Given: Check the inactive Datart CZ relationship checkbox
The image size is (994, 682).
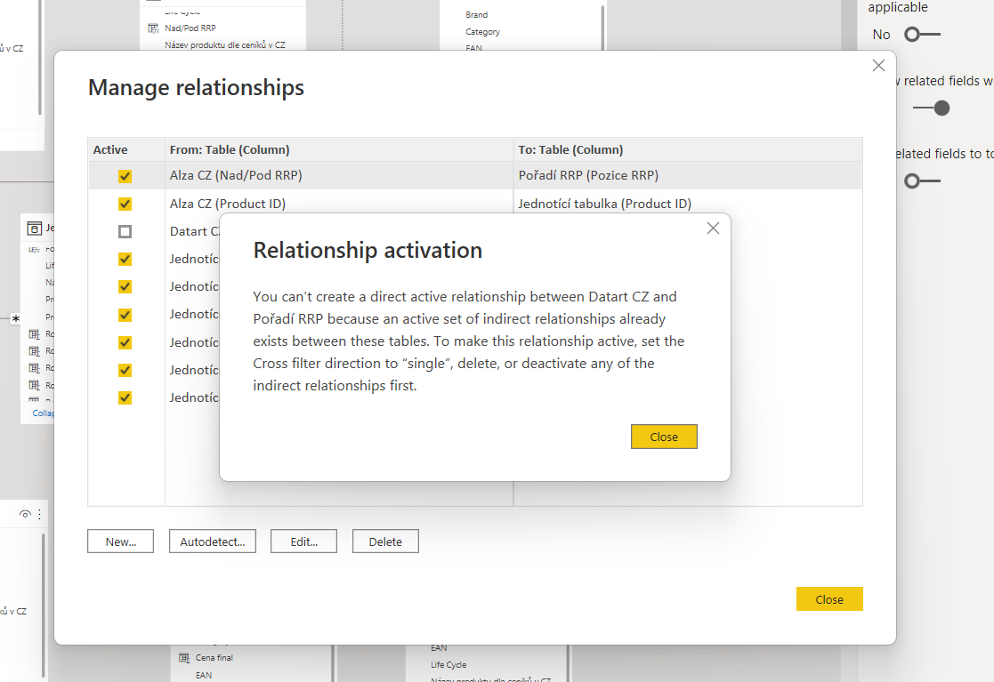Looking at the screenshot, I should (x=125, y=232).
